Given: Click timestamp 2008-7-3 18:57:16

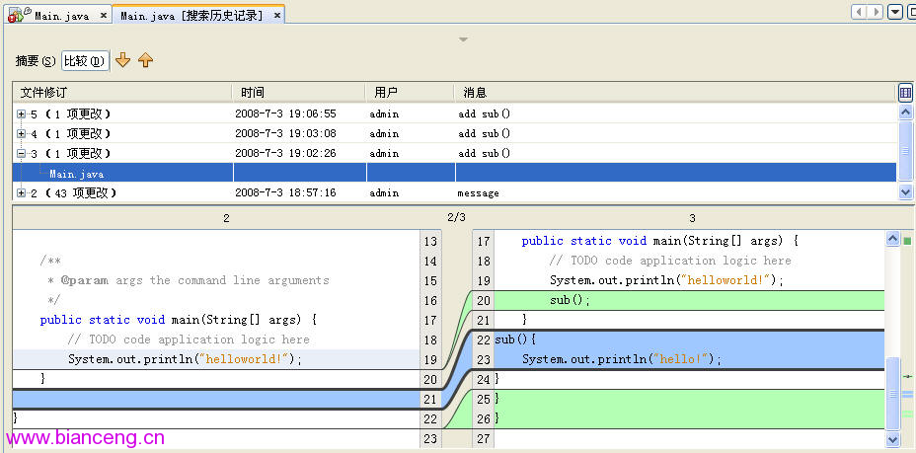Looking at the screenshot, I should (x=285, y=192).
